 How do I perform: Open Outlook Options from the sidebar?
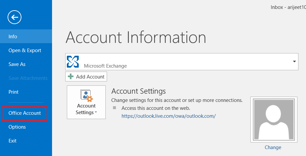(x=17, y=127)
